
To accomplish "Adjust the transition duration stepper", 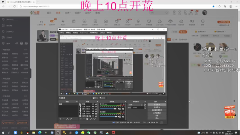I will [x=145, y=108].
